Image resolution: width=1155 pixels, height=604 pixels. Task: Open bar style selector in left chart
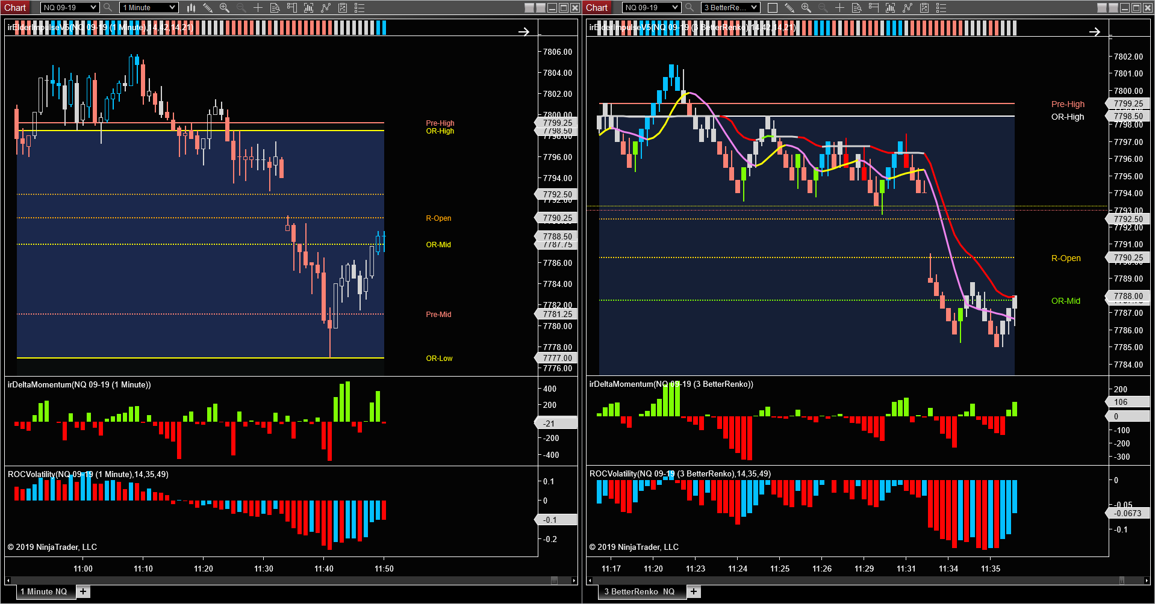coord(191,8)
